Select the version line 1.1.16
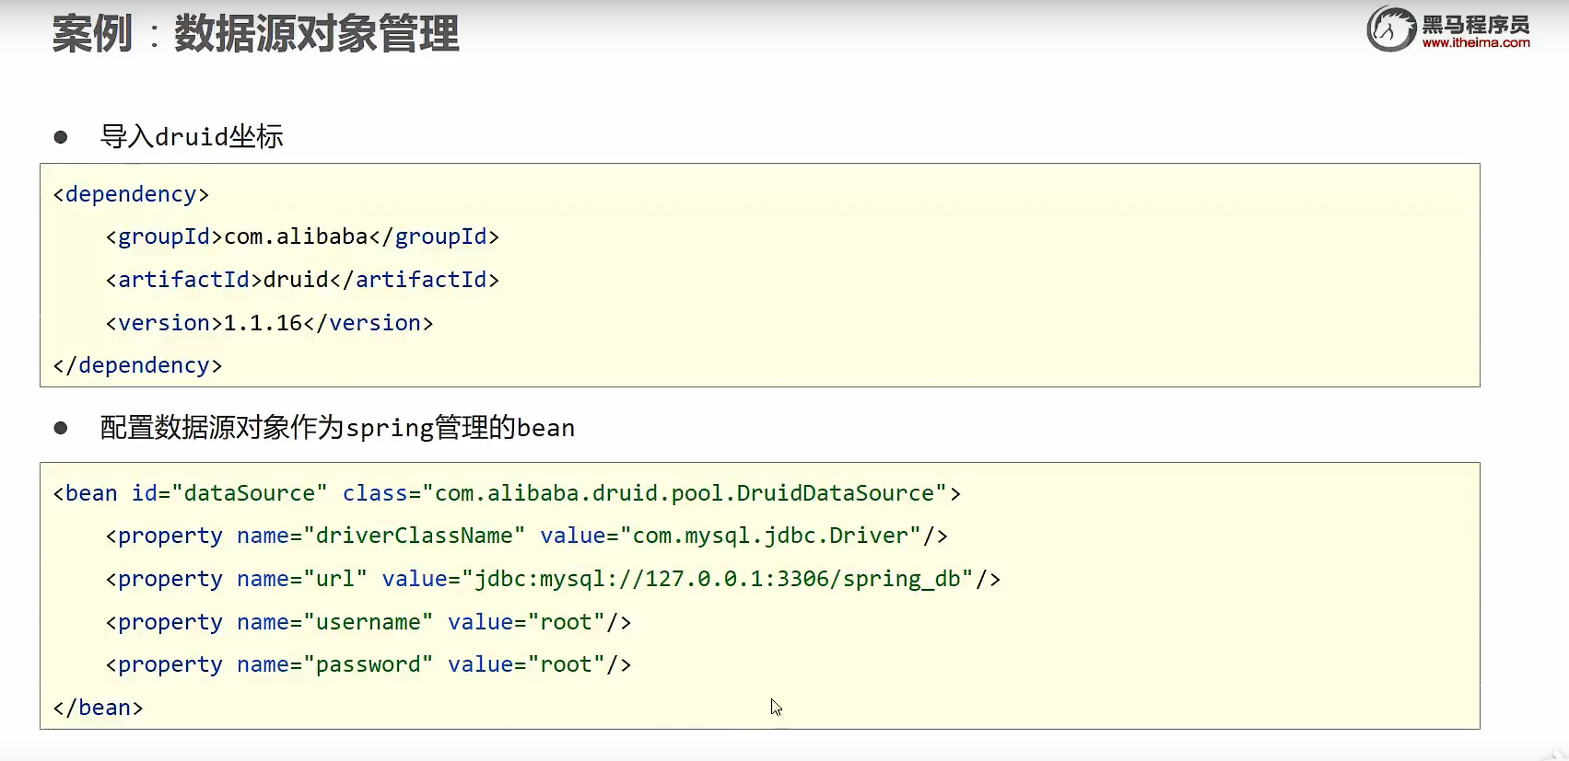This screenshot has width=1569, height=761. tap(269, 323)
